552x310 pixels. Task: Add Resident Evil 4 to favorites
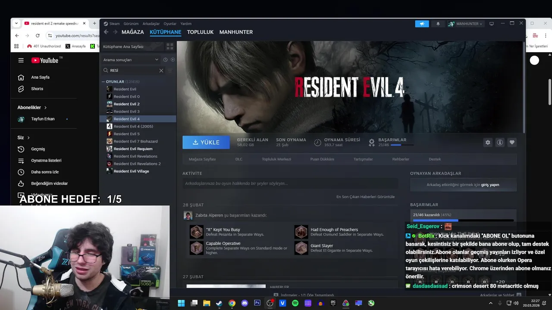click(512, 143)
